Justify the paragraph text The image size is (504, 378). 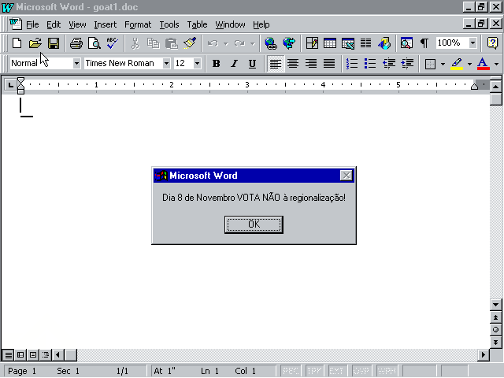tap(329, 64)
